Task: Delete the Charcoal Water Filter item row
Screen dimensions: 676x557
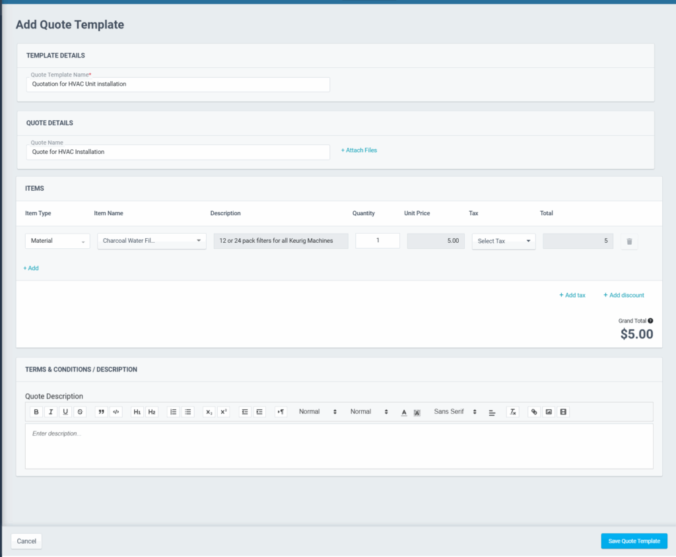Action: tap(629, 242)
